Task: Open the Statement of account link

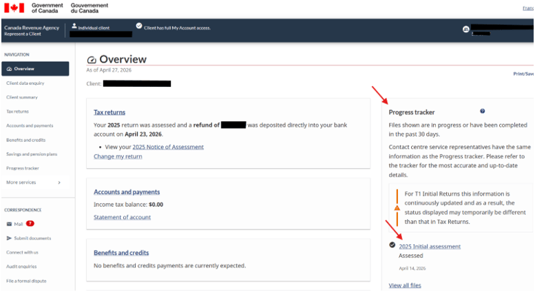Action: click(122, 217)
